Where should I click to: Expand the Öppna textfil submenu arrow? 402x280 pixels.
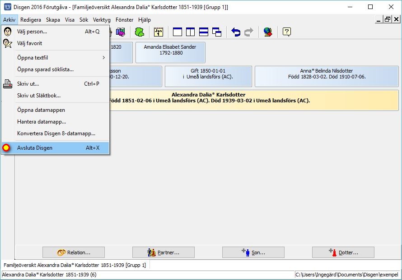(x=103, y=58)
